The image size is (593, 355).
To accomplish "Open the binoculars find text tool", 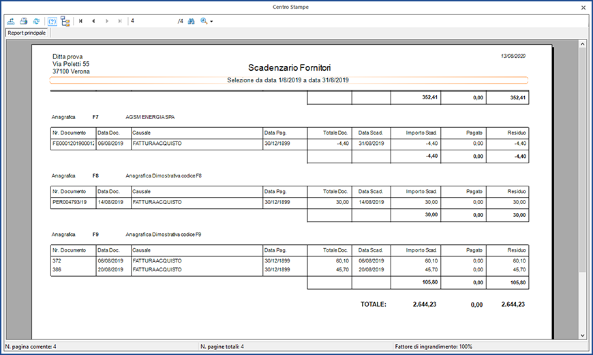I will pyautogui.click(x=192, y=21).
